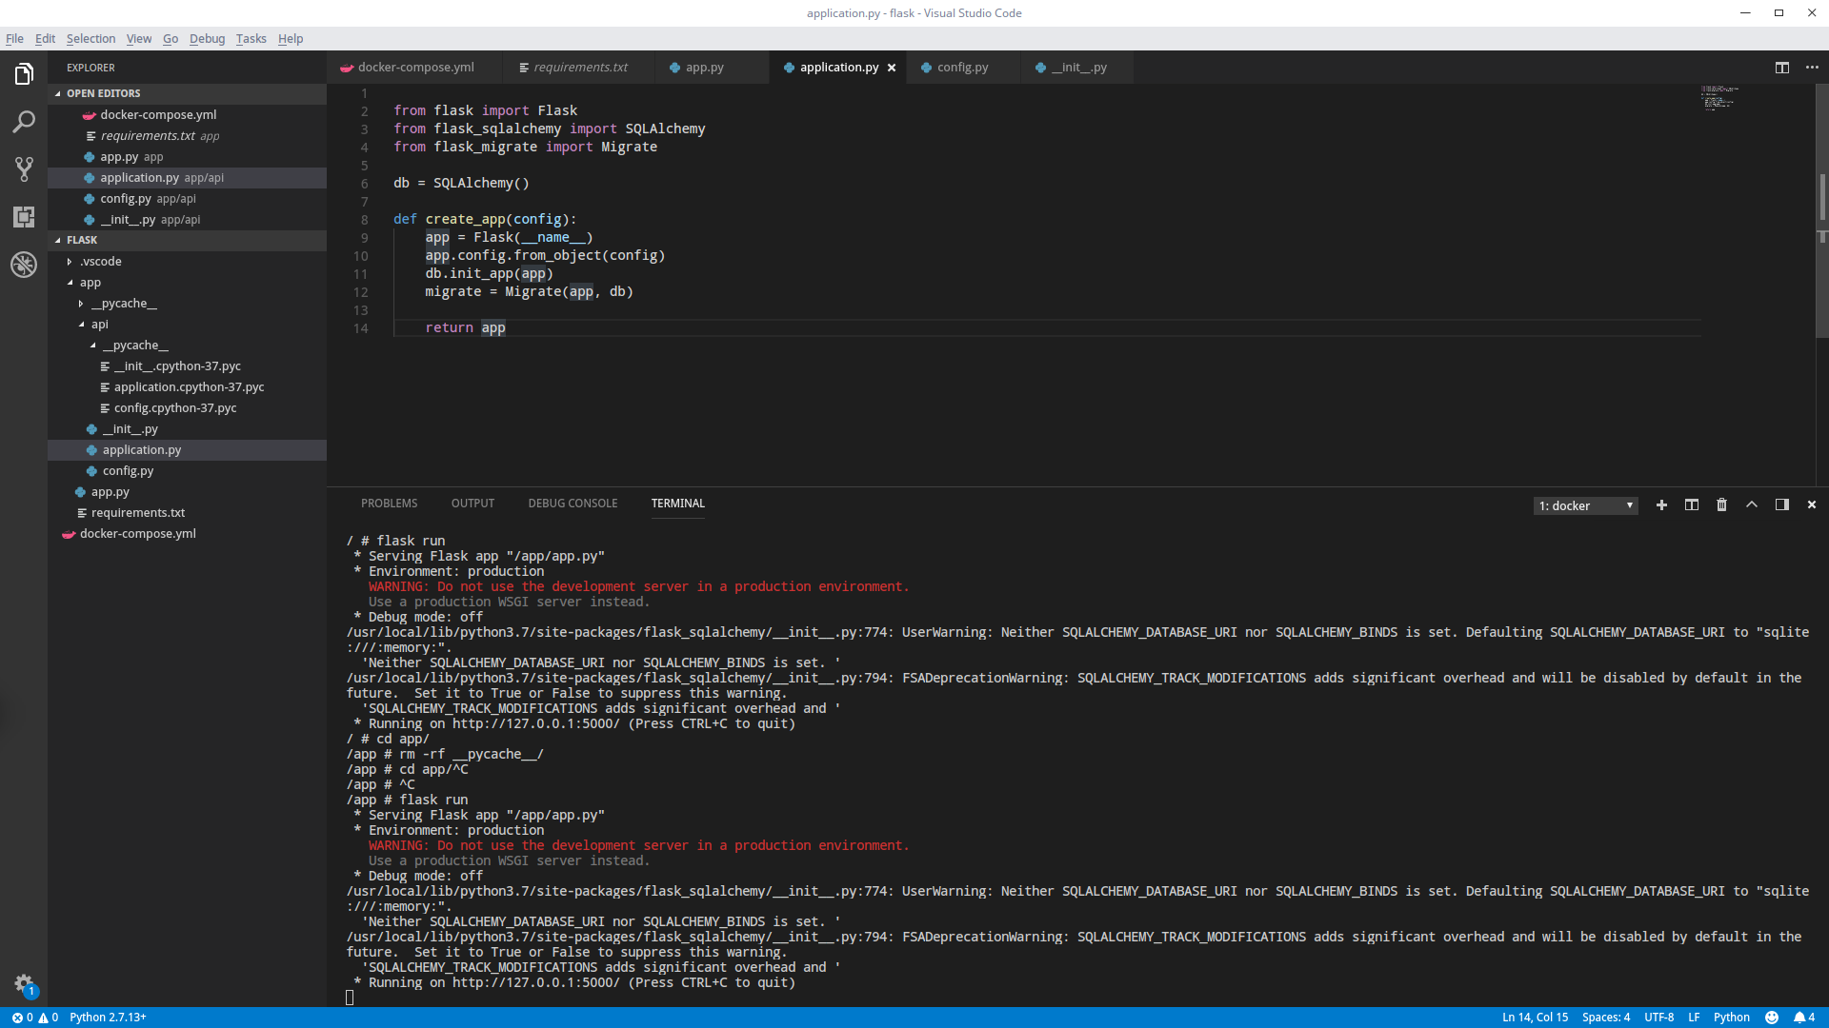Click the editor minimap preview

[1719, 98]
